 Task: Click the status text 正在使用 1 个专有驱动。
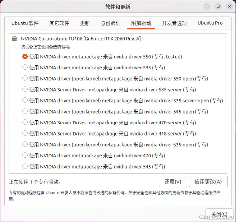pos(35,182)
